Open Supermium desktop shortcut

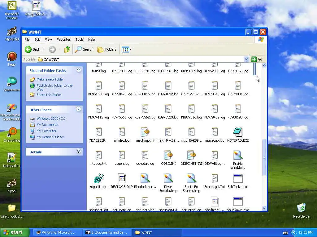click(x=12, y=84)
